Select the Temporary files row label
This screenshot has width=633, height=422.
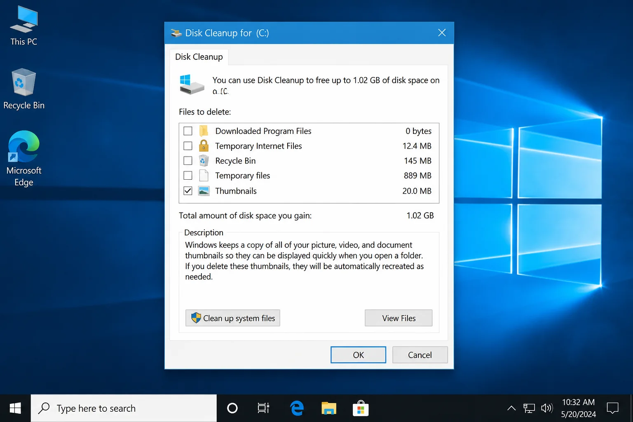[x=243, y=176]
